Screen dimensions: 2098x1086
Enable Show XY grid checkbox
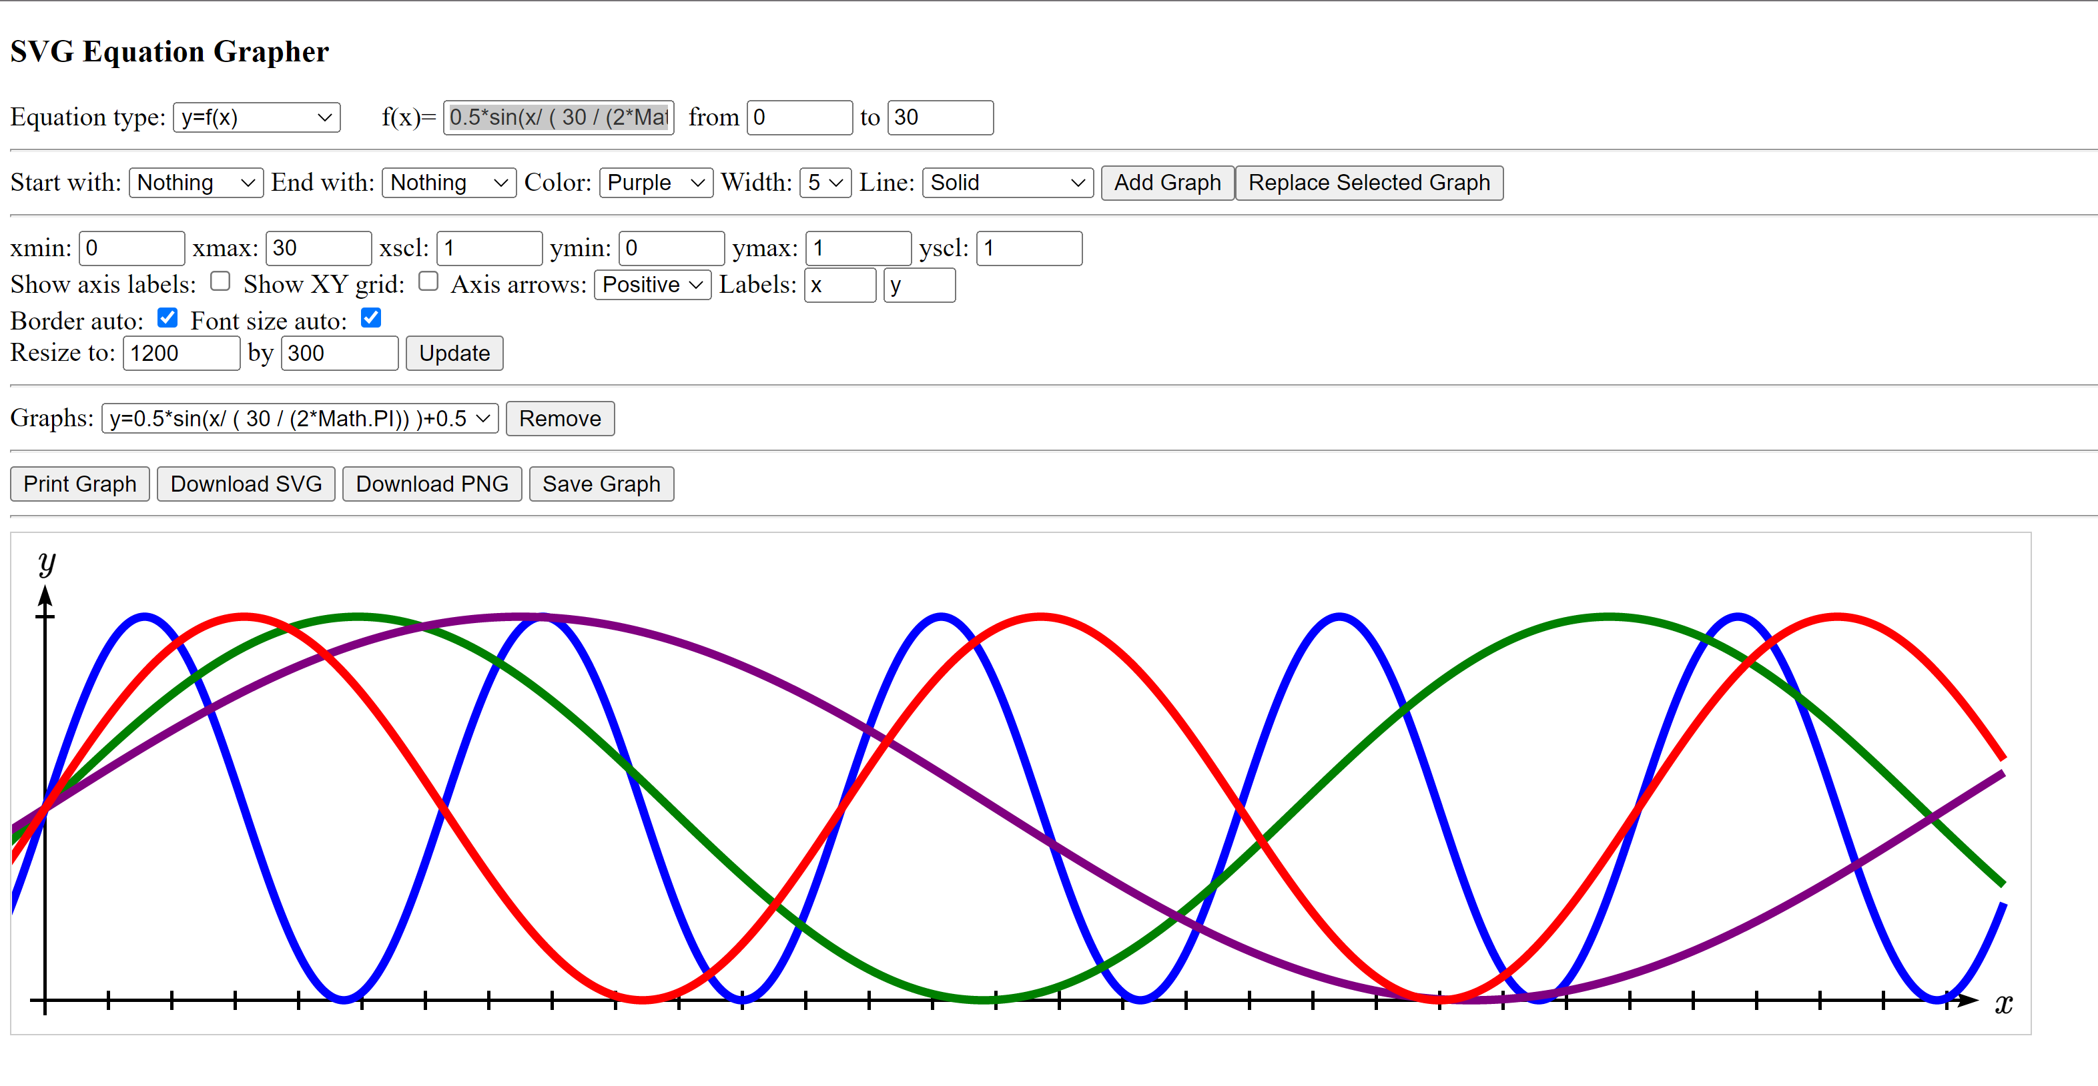(428, 282)
